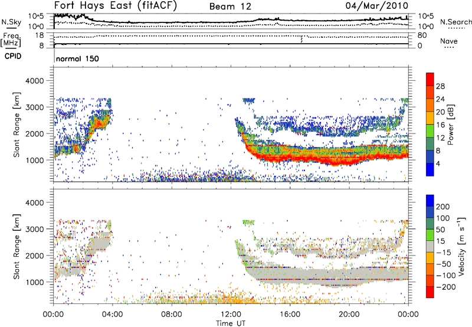Click the '-15' velocity colorbar tick
472x327 pixels.
444,253
